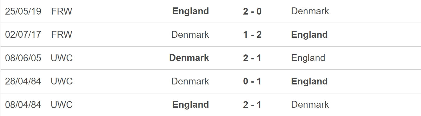Click the 25/05/19 match date

tap(23, 11)
